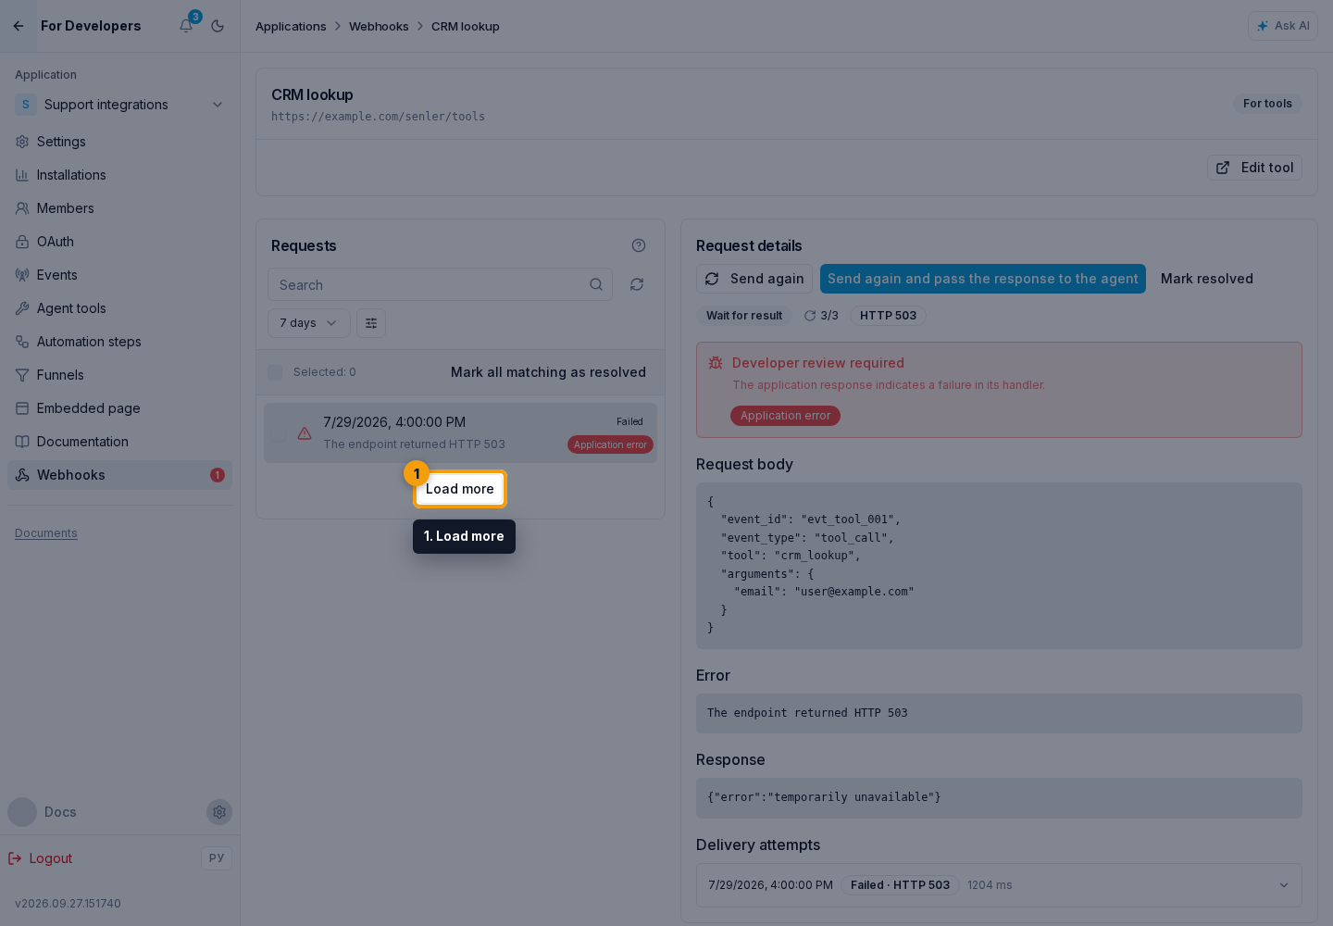Open Webhooks in the sidebar

[x=120, y=475]
